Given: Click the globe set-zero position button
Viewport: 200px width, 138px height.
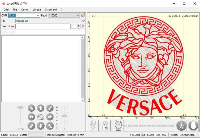Looking at the screenshot, I should tap(118, 125).
